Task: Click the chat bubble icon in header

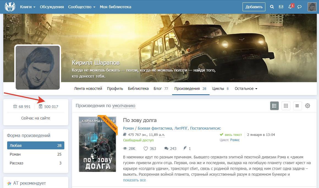Action: (x=299, y=7)
